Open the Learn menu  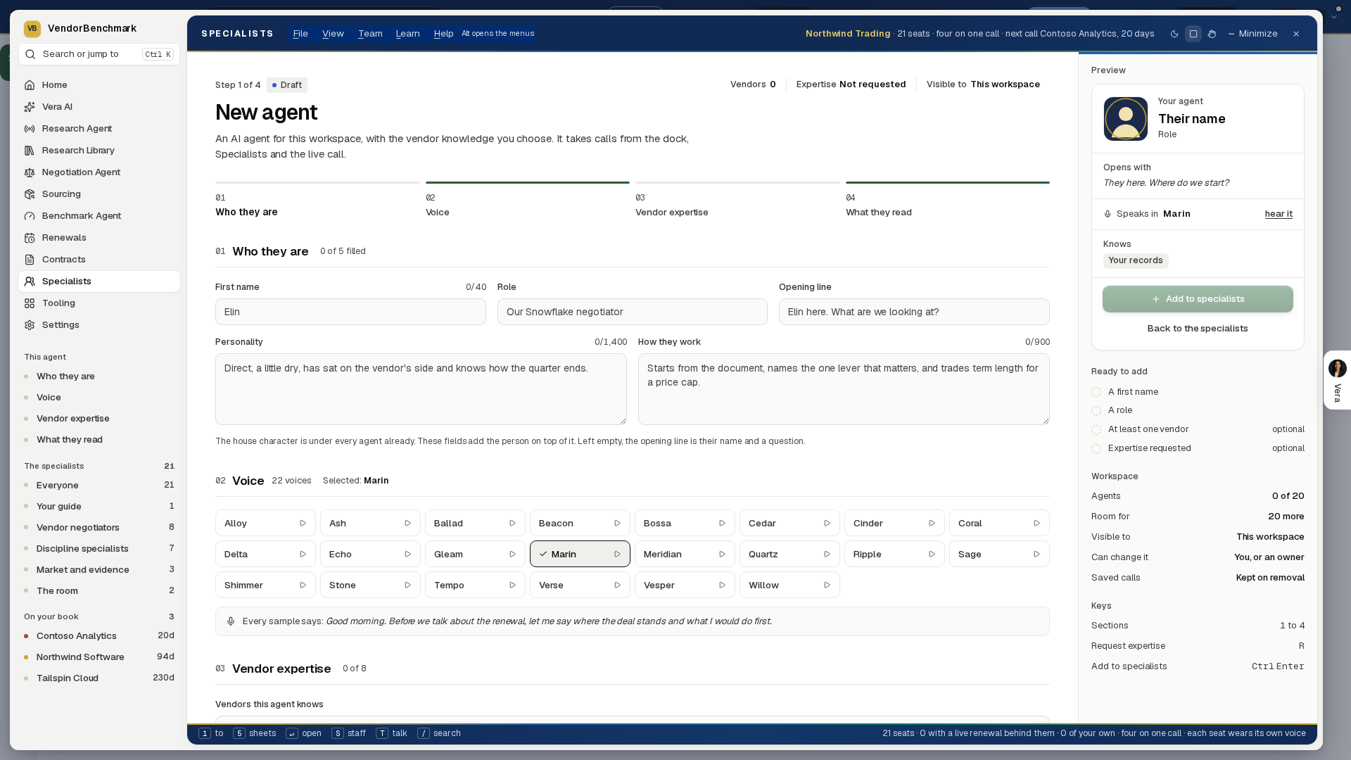(x=408, y=34)
